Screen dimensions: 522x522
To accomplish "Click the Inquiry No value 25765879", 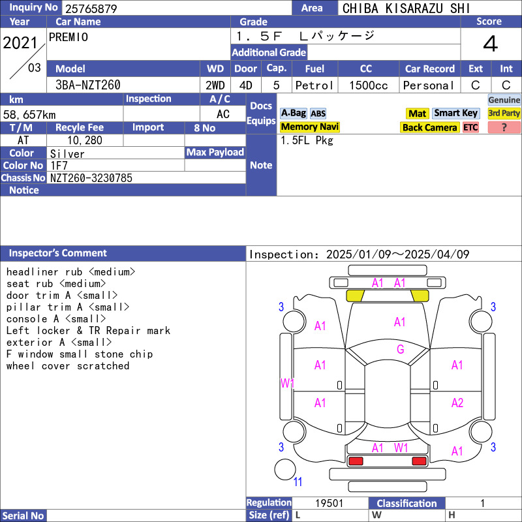I will pos(90,8).
